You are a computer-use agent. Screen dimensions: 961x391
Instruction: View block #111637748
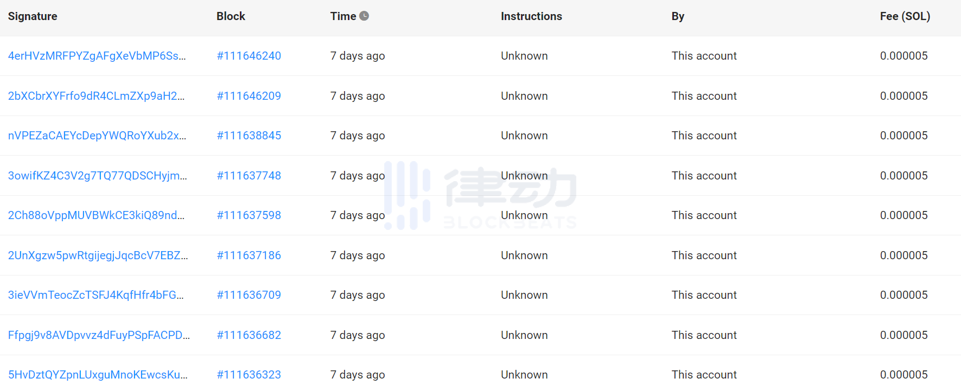pyautogui.click(x=249, y=176)
